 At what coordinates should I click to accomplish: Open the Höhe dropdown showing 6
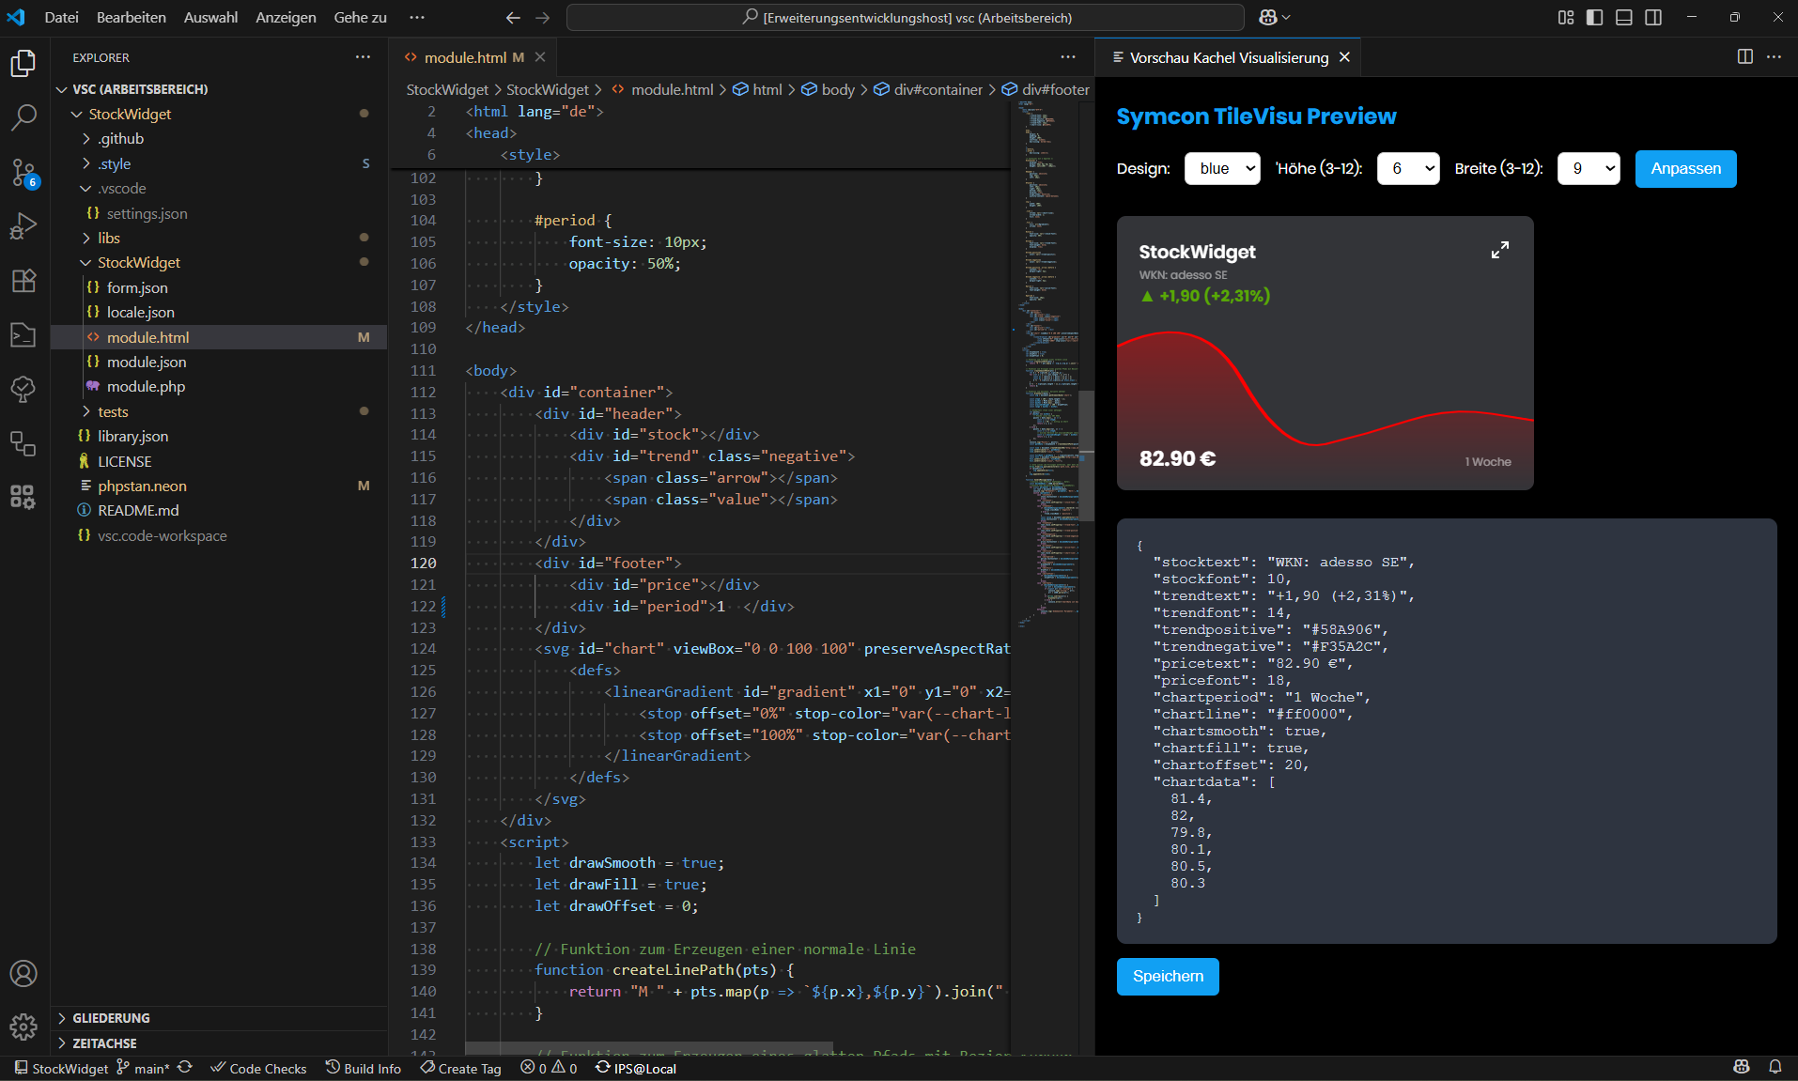tap(1407, 169)
